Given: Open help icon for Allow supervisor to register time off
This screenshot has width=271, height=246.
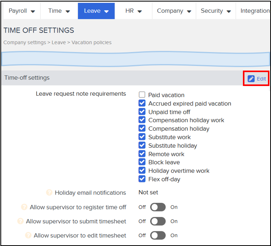Looking at the screenshot, I should (x=24, y=207).
